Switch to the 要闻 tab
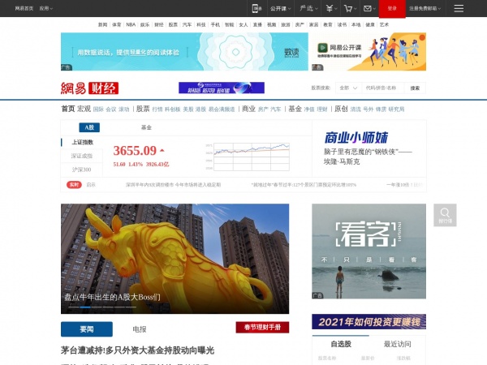 [x=87, y=329]
